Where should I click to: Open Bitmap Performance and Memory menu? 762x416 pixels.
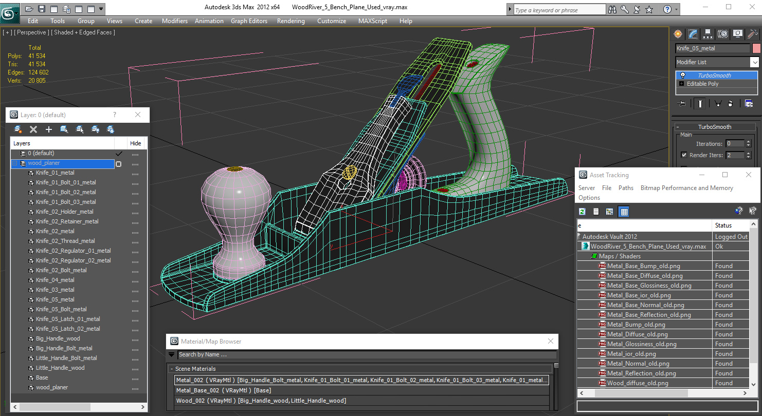click(x=686, y=188)
